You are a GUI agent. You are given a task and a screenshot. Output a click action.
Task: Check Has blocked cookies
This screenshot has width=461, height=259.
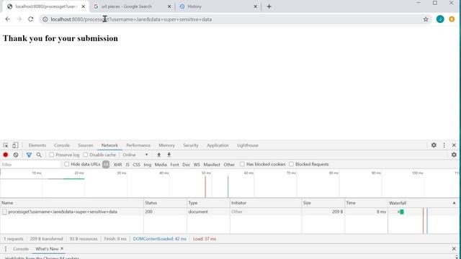coord(242,164)
